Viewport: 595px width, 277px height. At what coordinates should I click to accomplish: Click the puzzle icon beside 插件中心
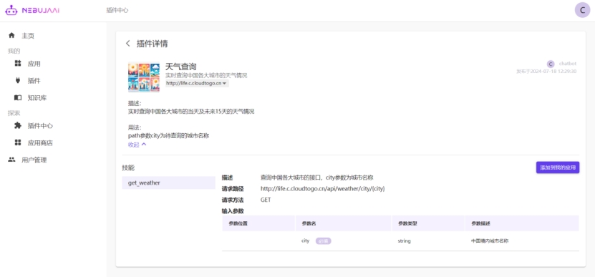(18, 125)
